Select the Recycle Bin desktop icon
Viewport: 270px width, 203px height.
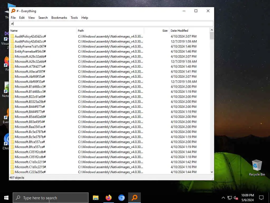tap(257, 168)
